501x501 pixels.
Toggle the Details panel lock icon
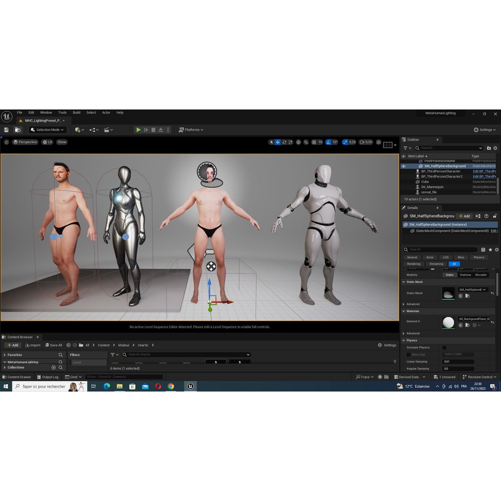coord(495,216)
